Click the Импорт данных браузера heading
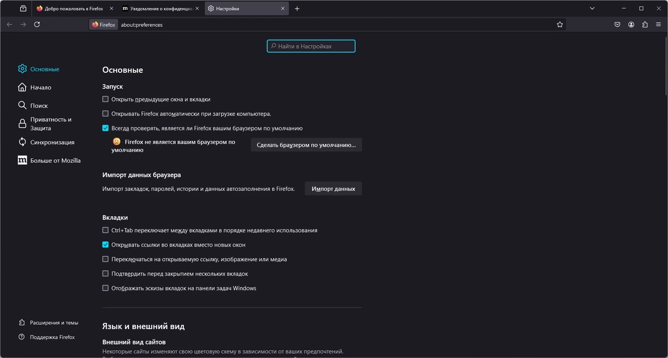 tap(141, 175)
